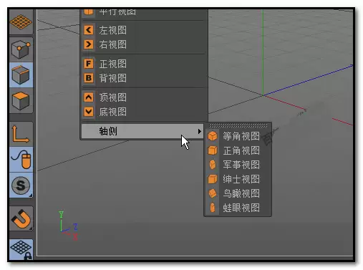Choose 顶视图 from the menu

[x=143, y=97]
